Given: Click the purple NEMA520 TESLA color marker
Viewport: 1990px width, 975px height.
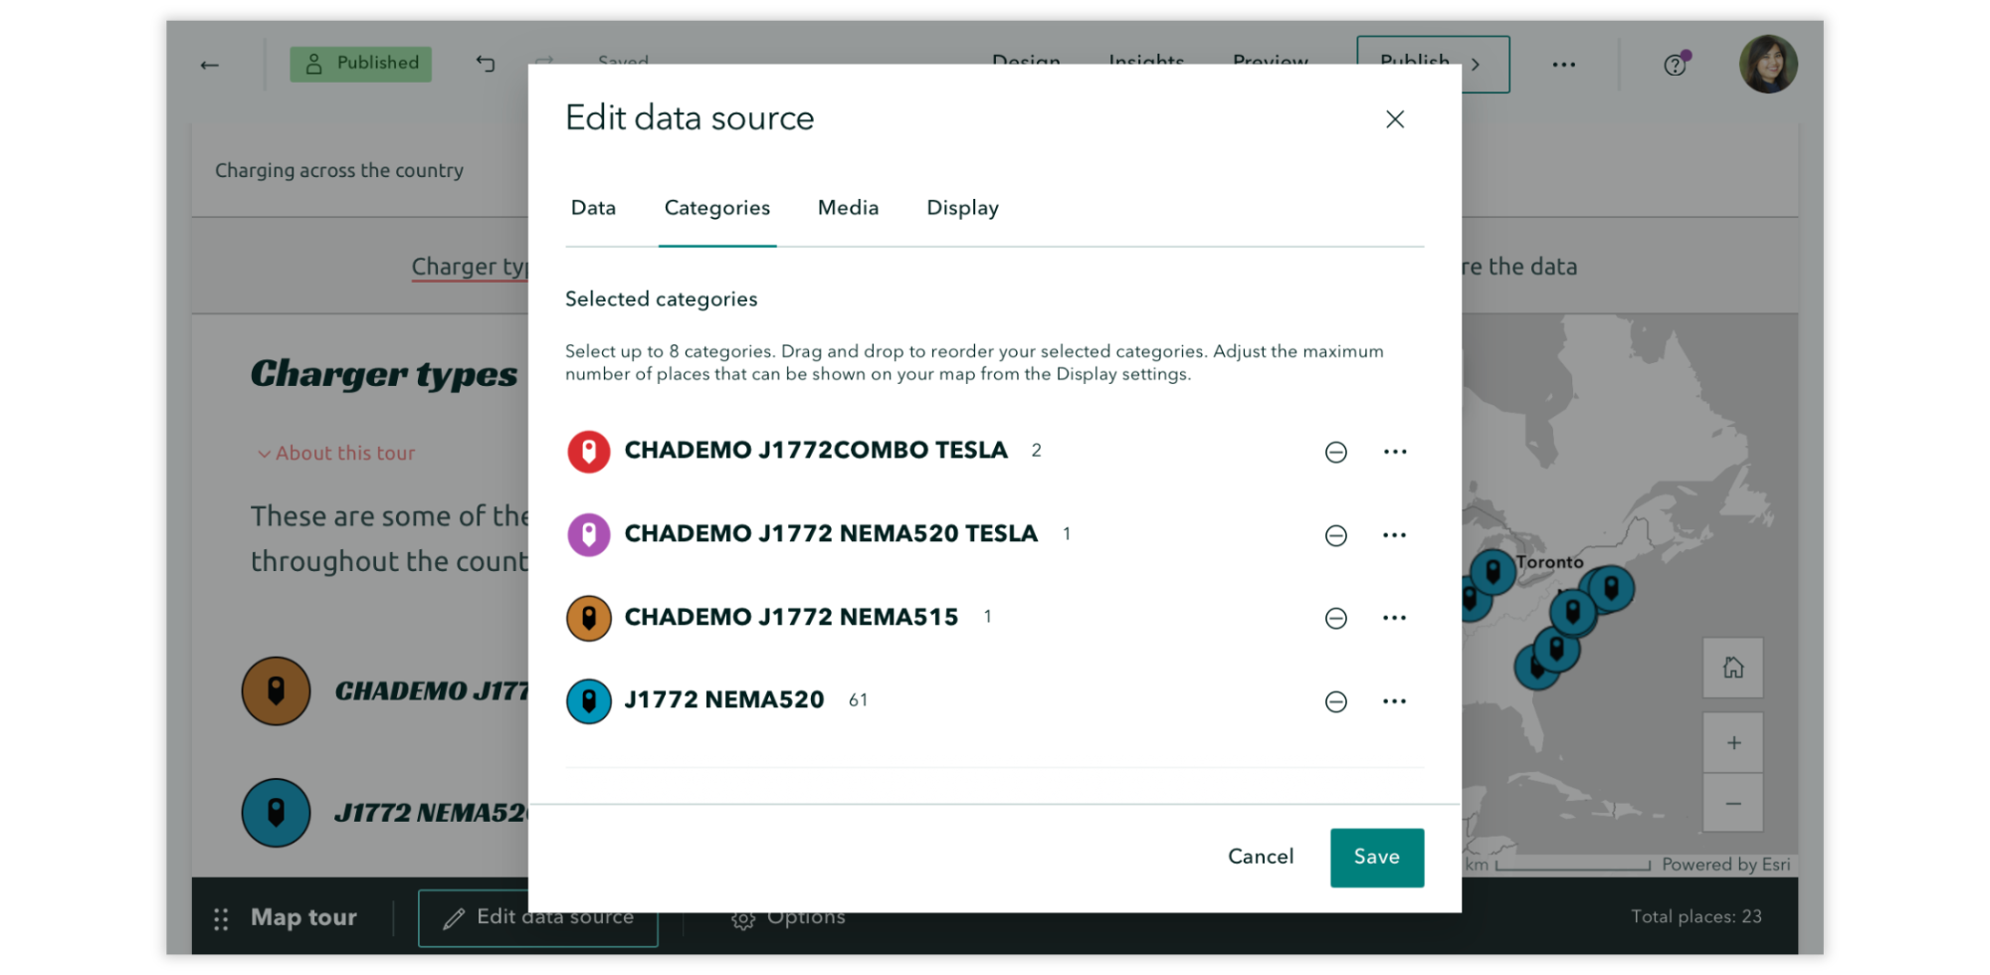Looking at the screenshot, I should click(588, 535).
